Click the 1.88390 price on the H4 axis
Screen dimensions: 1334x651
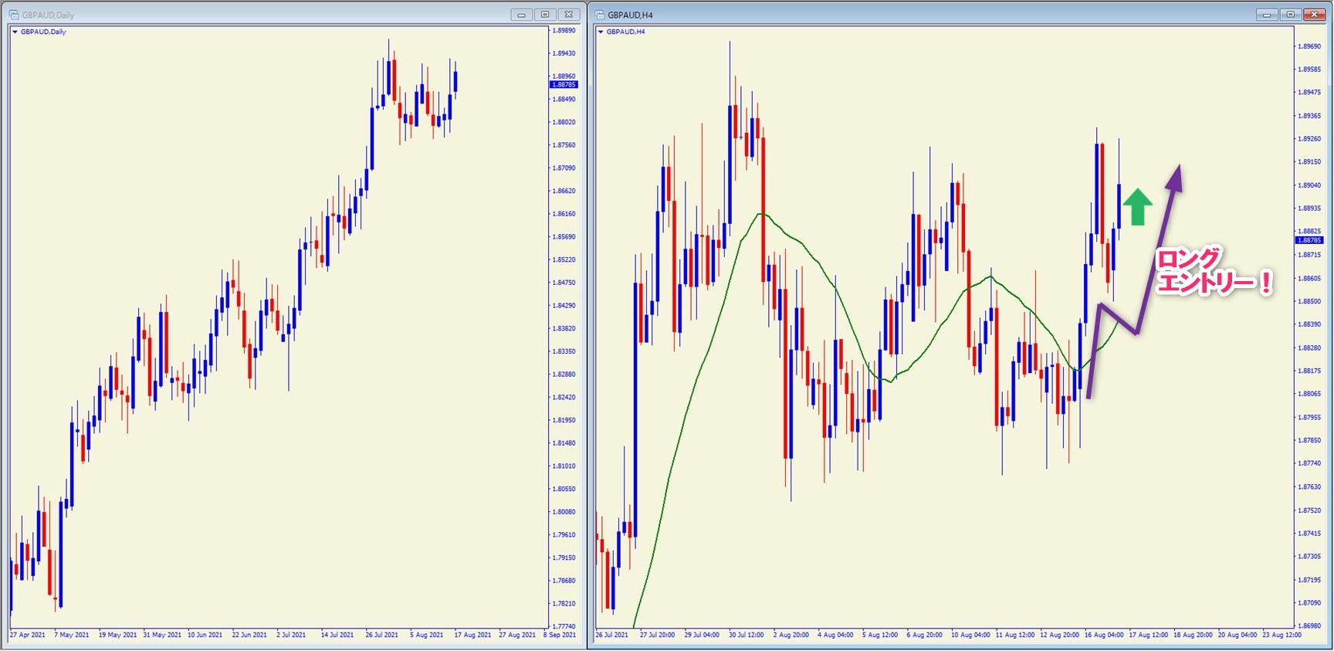pyautogui.click(x=1310, y=324)
